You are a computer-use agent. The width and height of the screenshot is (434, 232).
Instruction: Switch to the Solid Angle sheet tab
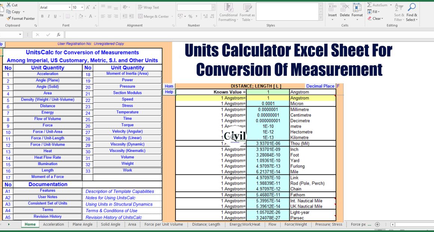[110, 224]
